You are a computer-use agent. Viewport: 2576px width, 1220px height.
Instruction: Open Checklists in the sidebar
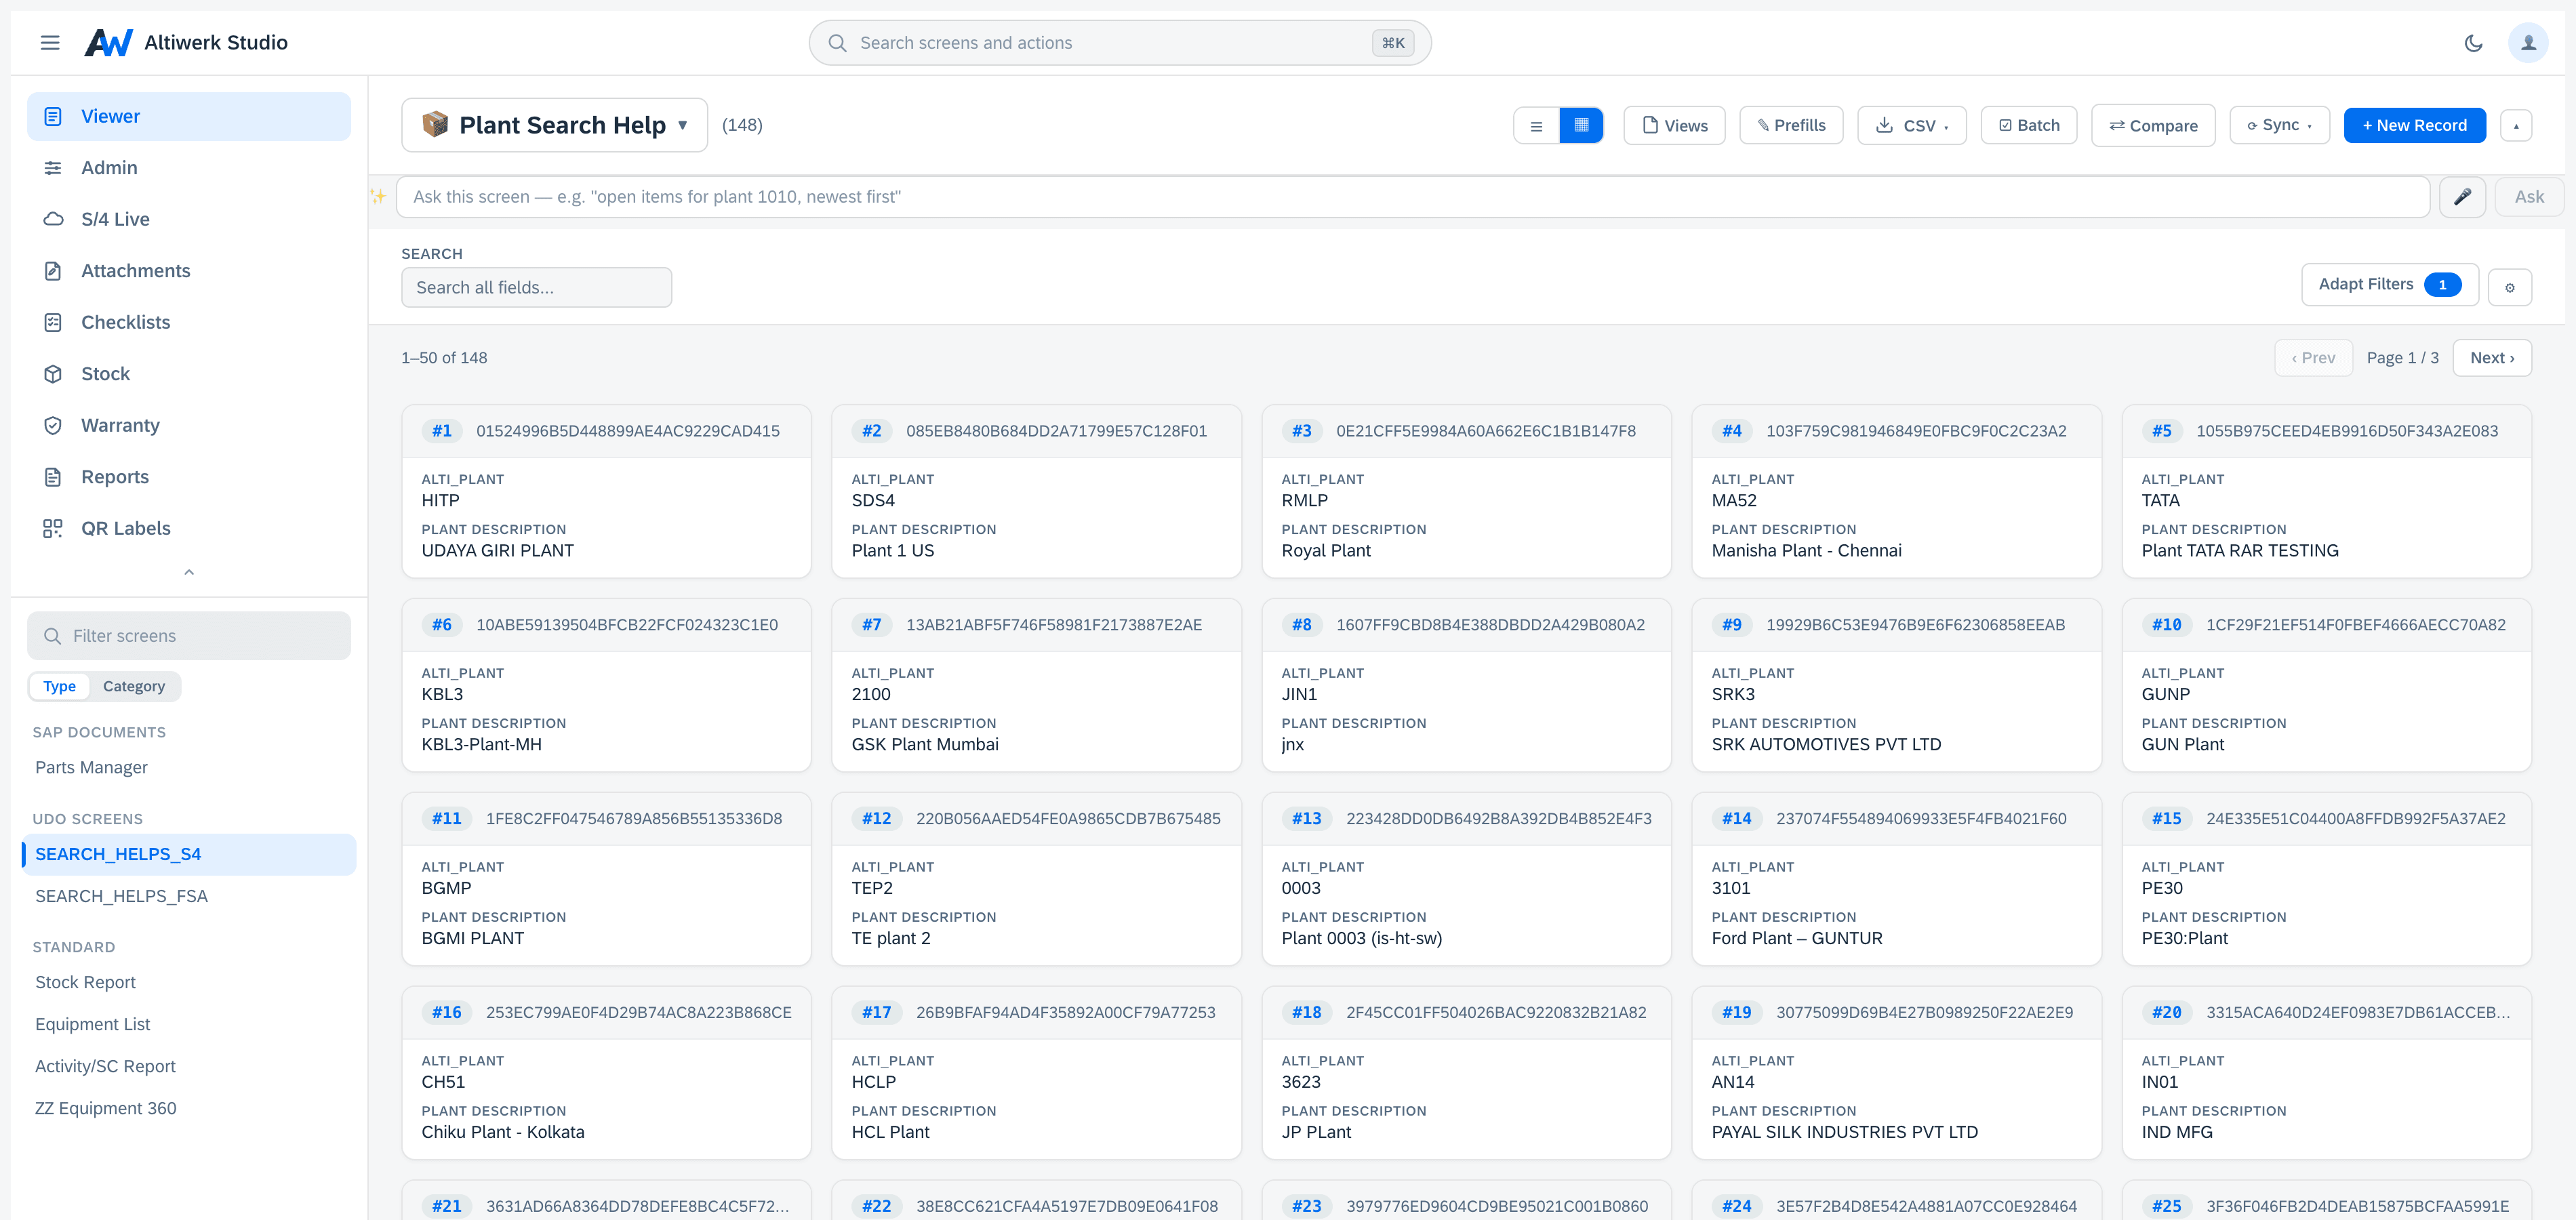189,323
